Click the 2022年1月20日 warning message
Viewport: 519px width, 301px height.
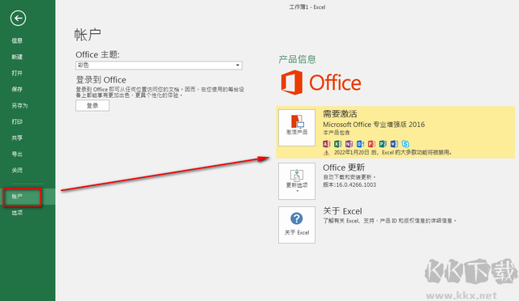click(392, 153)
